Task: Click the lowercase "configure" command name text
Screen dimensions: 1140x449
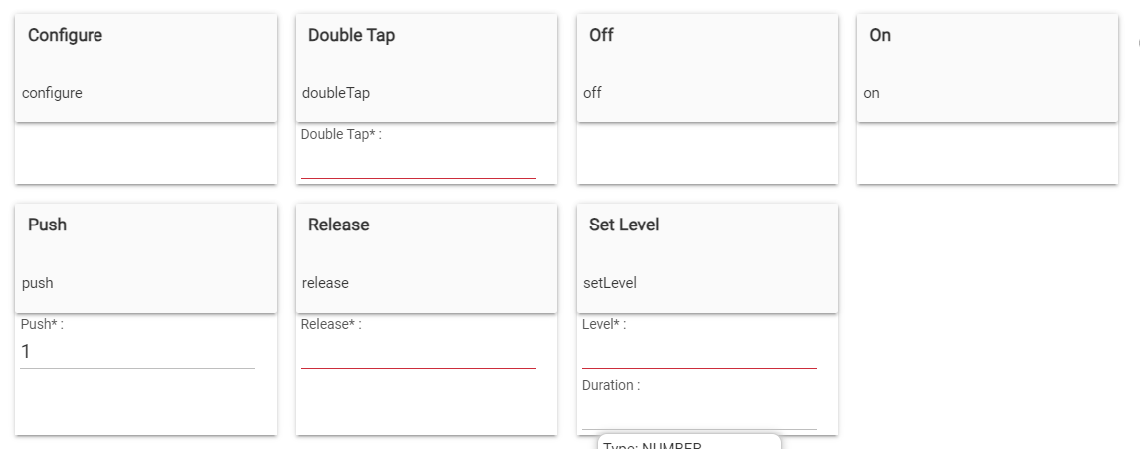Action: 52,93
